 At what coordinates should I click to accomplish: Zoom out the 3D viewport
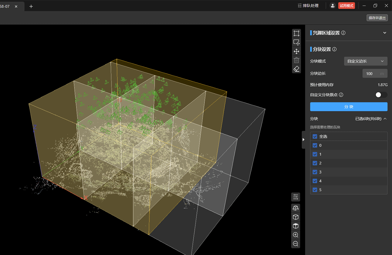click(x=296, y=243)
